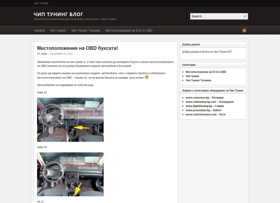Open category Местоположение на ECU и OBD in sidebar
The width and height of the screenshot is (280, 203).
coord(206,72)
